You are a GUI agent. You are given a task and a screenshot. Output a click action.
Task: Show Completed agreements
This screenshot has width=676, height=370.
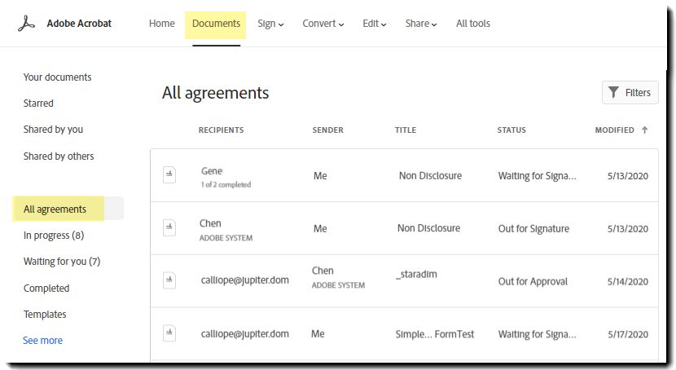pyautogui.click(x=46, y=288)
